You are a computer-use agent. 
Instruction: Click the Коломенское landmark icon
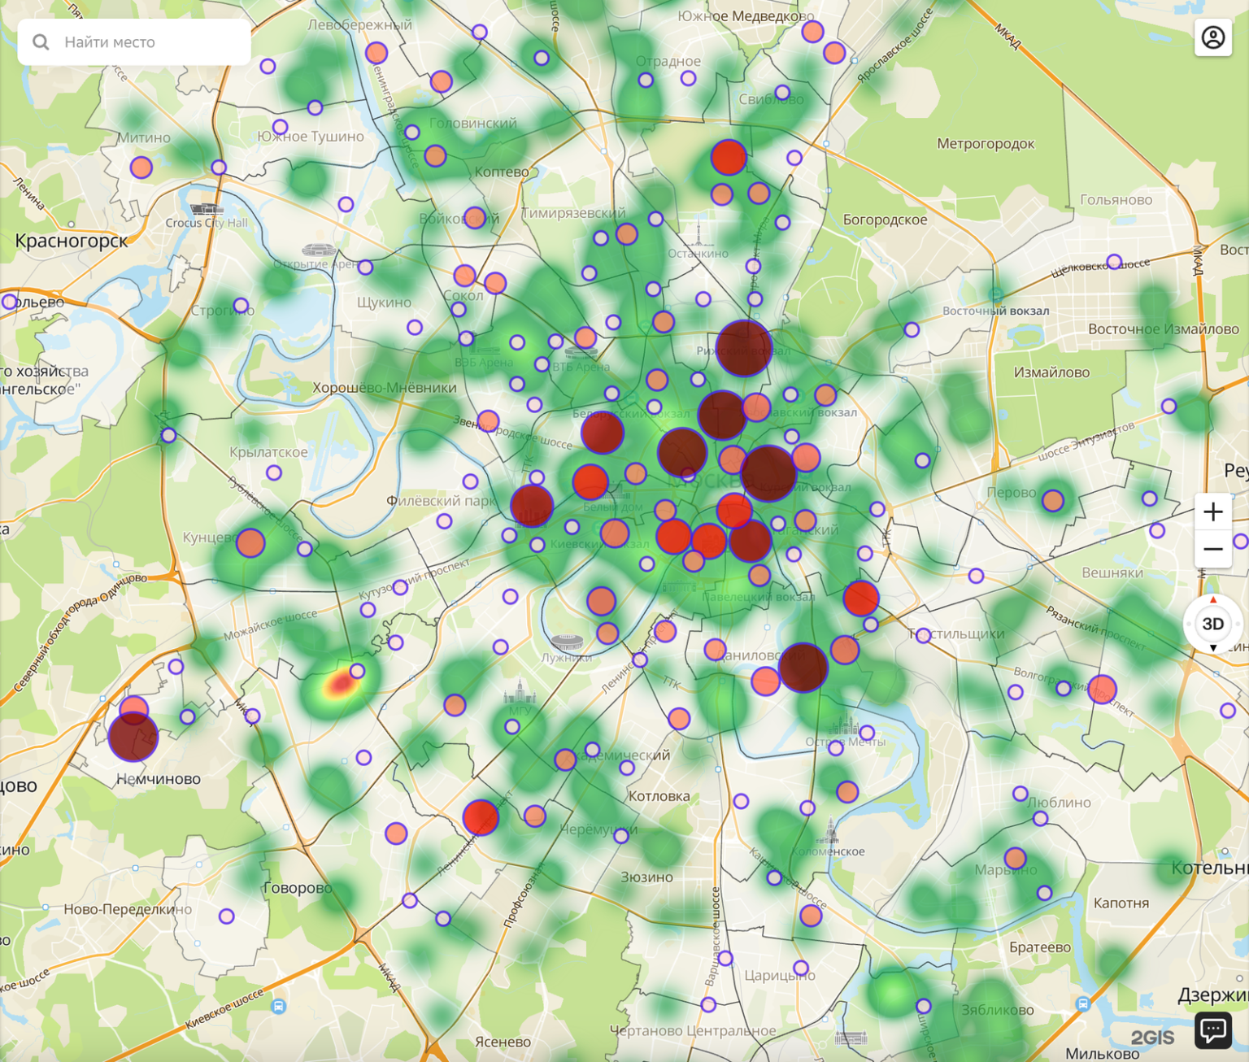point(829,831)
